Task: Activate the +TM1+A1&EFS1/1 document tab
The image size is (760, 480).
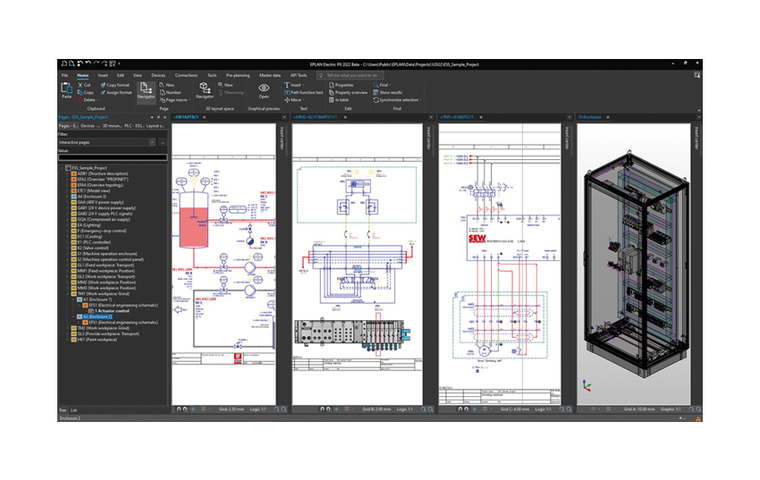Action: pyautogui.click(x=457, y=117)
